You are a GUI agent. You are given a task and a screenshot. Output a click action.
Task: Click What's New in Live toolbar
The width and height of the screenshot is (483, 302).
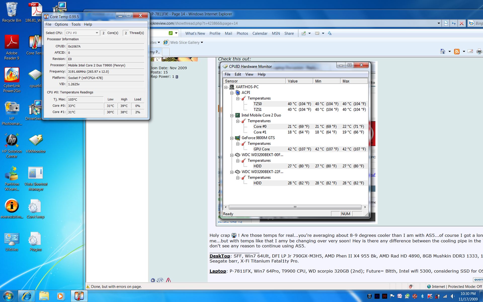[195, 33]
